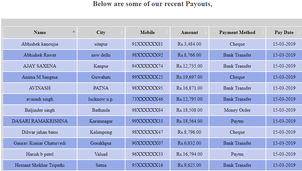Sort table by City header
This screenshot has width=302, height=171.
point(101,32)
